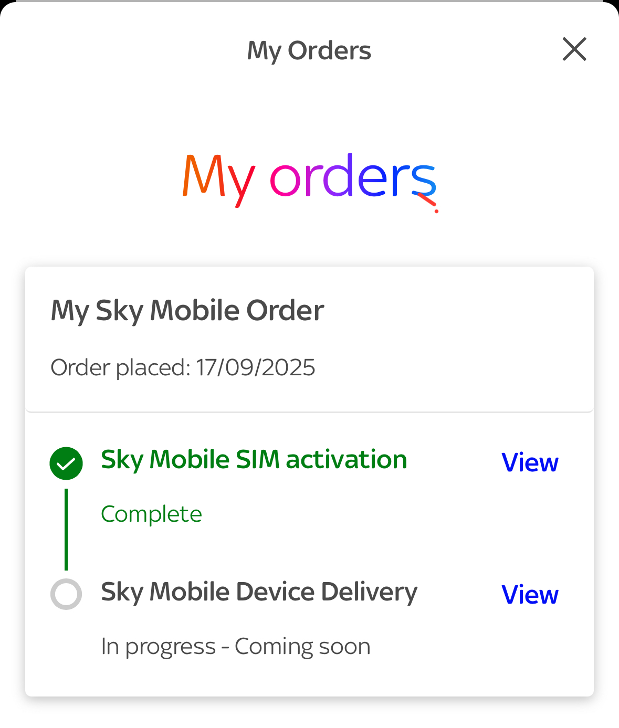Select the Sky Mobile Device Delivery step

coord(259,592)
